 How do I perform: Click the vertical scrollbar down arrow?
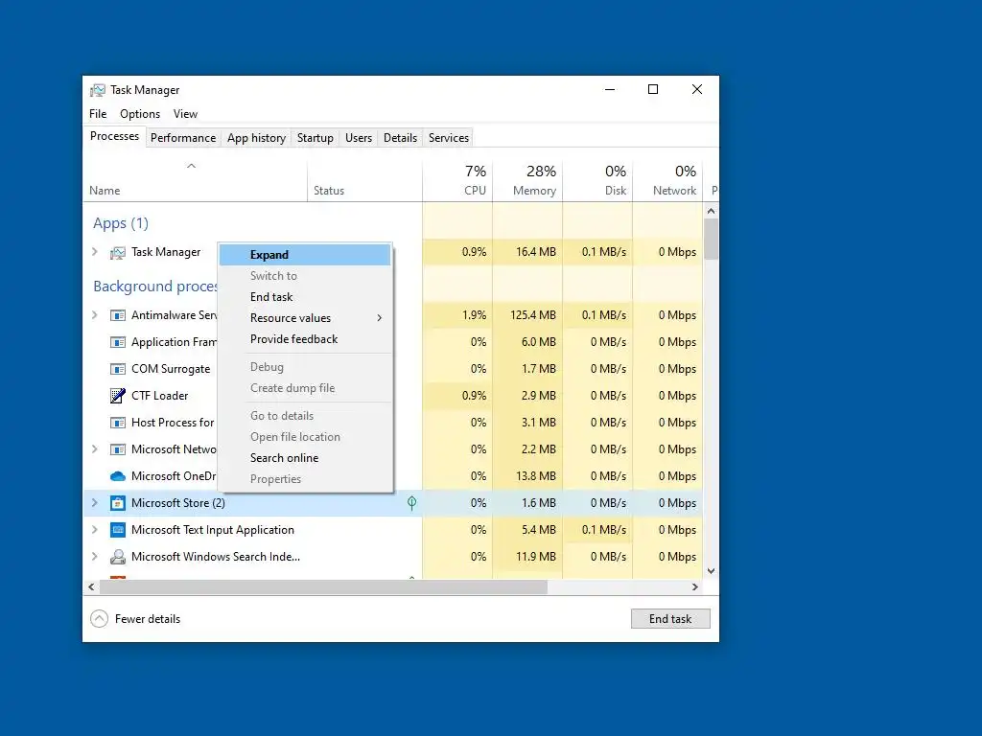pos(711,571)
